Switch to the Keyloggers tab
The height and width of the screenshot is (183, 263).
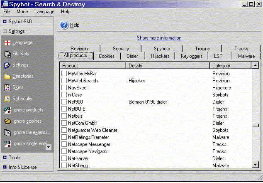pyautogui.click(x=192, y=56)
